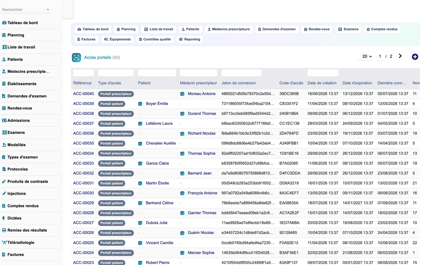Image resolution: width=429 pixels, height=265 pixels.
Task: Open record ACC-00040
Action: pos(83,94)
